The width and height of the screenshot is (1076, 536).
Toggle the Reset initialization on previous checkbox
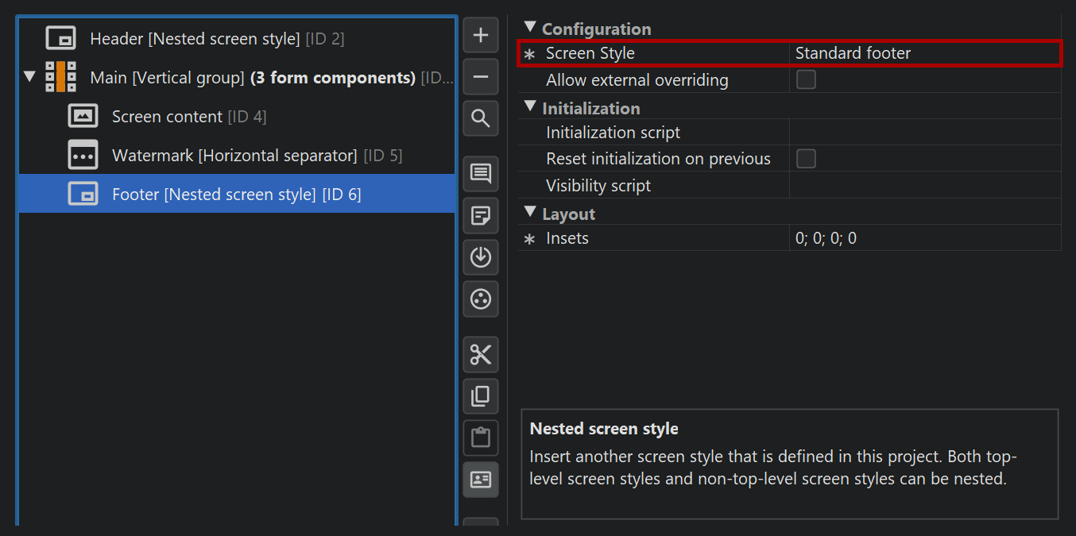tap(806, 159)
